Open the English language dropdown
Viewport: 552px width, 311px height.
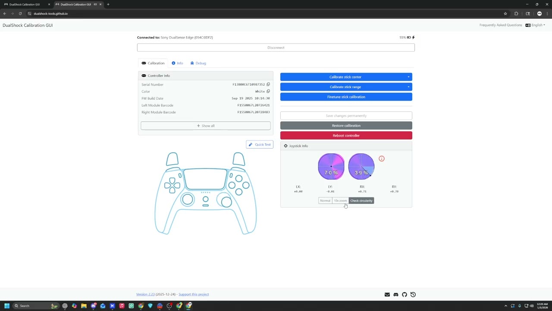535,25
